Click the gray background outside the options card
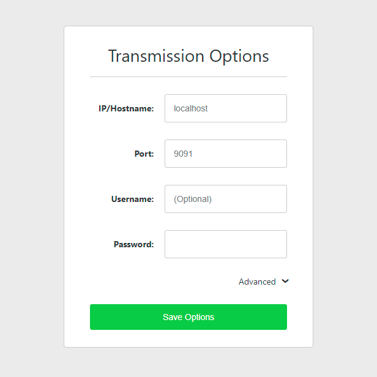377x377 pixels. point(31,187)
